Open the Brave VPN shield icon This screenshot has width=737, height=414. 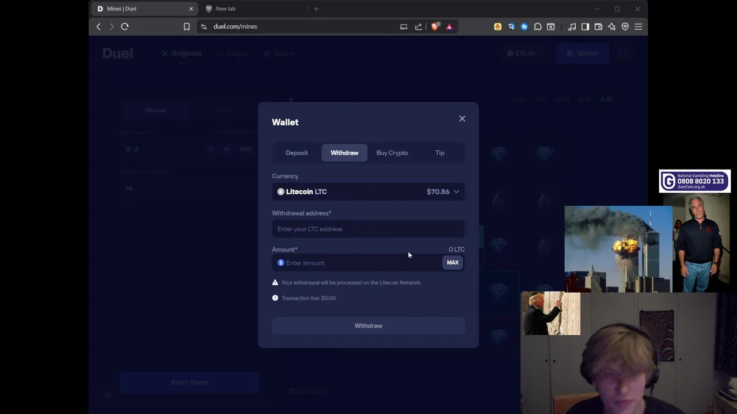click(625, 26)
